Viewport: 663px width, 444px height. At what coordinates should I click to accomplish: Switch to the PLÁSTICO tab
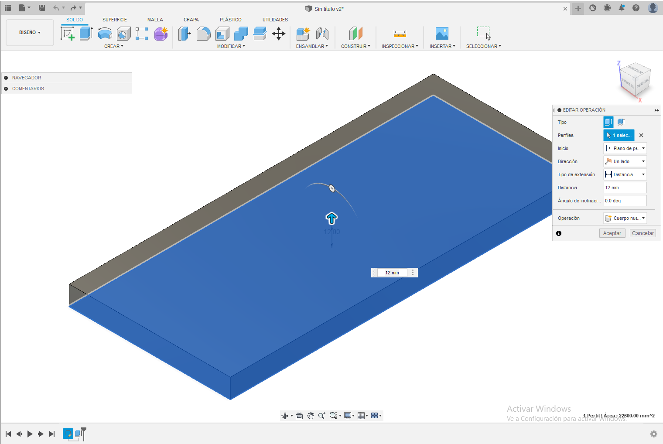pyautogui.click(x=231, y=20)
